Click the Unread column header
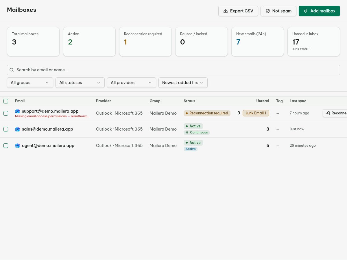 tap(263, 101)
